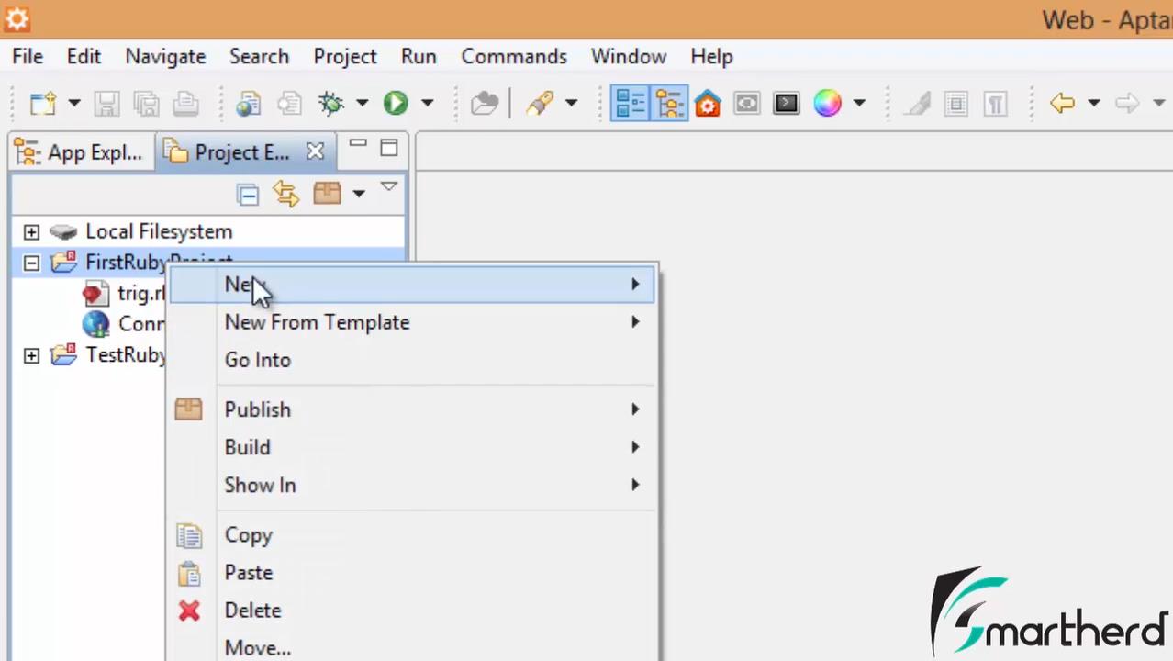Image resolution: width=1173 pixels, height=661 pixels.
Task: Open the dropdown next to pencil icon
Action: pyautogui.click(x=571, y=103)
